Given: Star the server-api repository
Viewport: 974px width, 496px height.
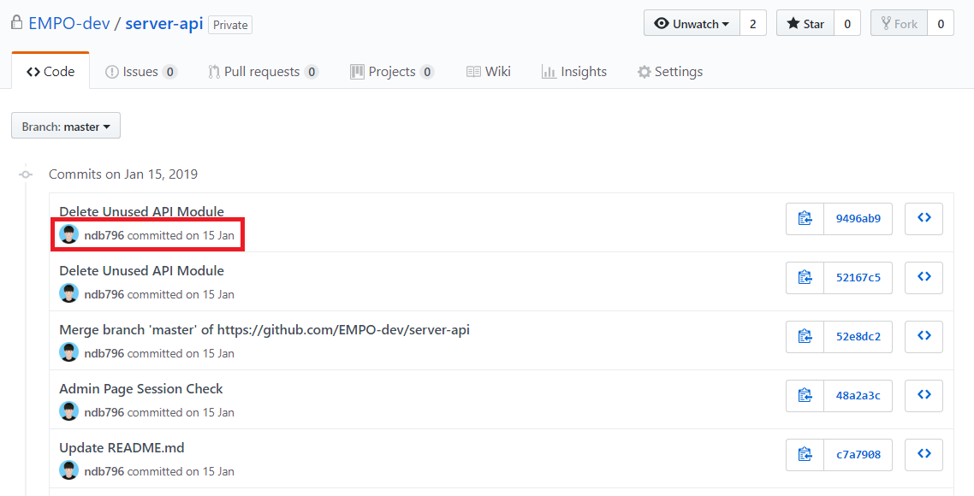Looking at the screenshot, I should tap(805, 24).
